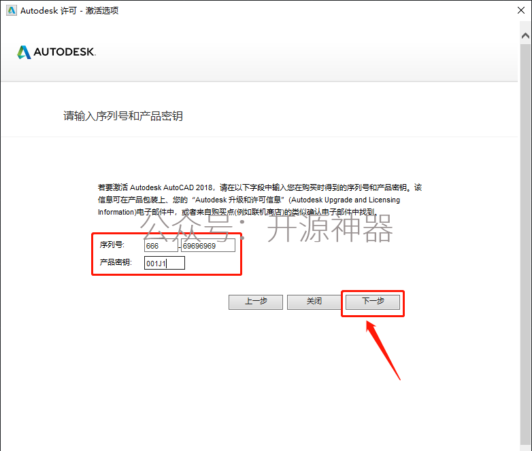Click the Autodesk icon in title bar
Viewport: 532px width, 451px height.
pyautogui.click(x=11, y=10)
